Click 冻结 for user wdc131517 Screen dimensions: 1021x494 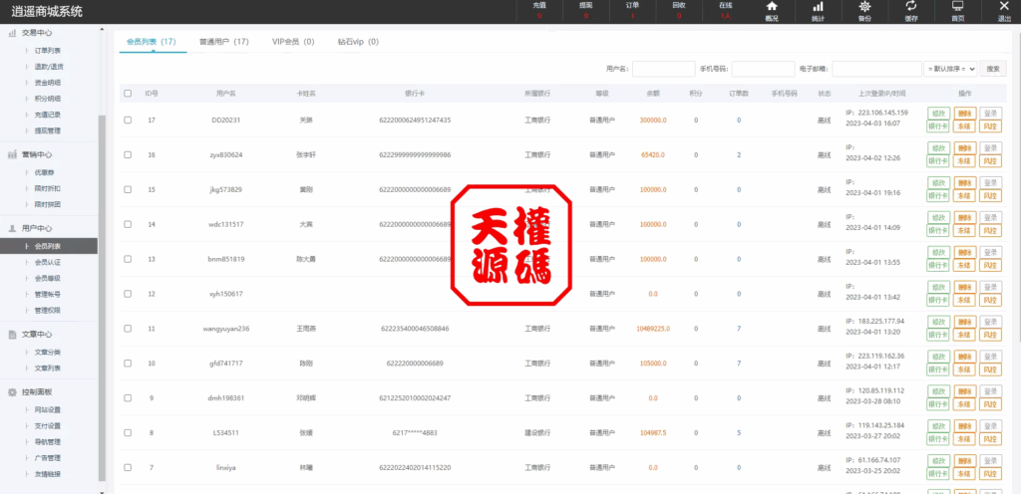point(963,230)
